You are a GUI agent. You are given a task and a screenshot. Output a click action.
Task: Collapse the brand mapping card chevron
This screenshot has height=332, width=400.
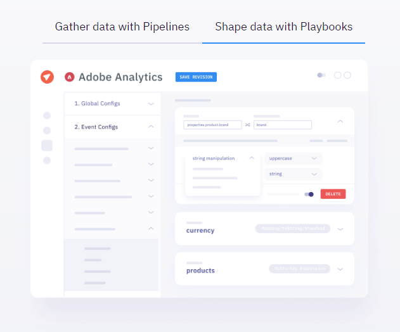pyautogui.click(x=340, y=121)
